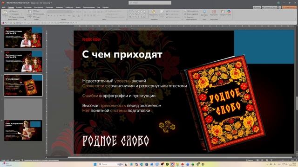Viewport: 298px width, 167px height.
Task: Toggle bold formatting
Action: [x=48, y=16]
